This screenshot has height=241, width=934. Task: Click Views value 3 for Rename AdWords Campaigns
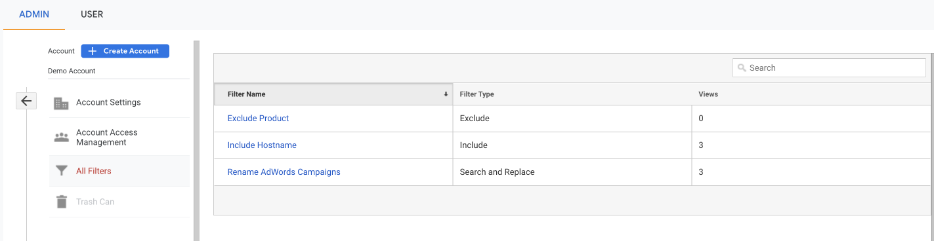(701, 172)
